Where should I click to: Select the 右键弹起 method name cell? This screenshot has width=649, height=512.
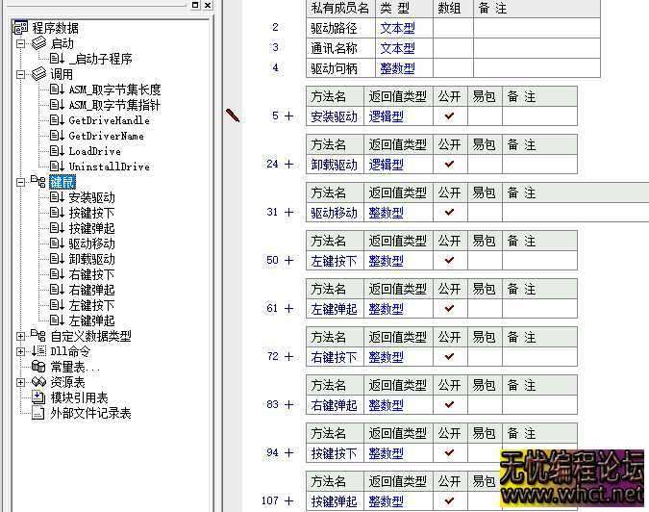pyautogui.click(x=334, y=405)
